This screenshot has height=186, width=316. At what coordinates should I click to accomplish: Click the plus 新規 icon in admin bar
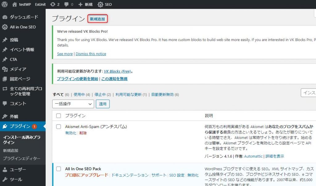pos(81,4)
